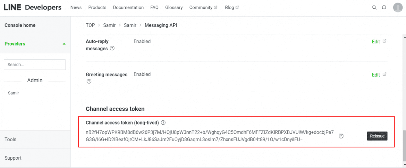Open the News menu item
The width and height of the screenshot is (406, 168).
coord(76,7)
